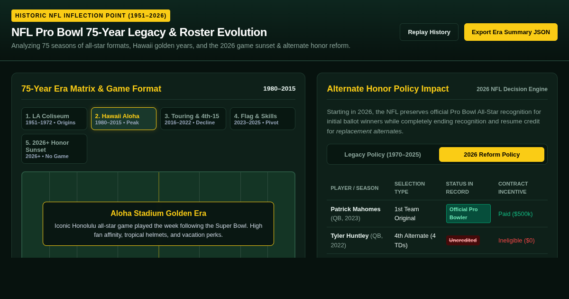569x299 pixels.
Task: Click the Player / Season column header
Action: [355, 188]
